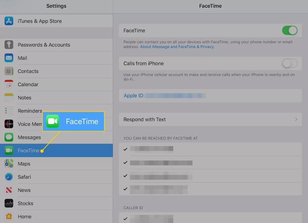
Task: Uncheck the third reachable-at address checkmark
Action: pos(125,176)
